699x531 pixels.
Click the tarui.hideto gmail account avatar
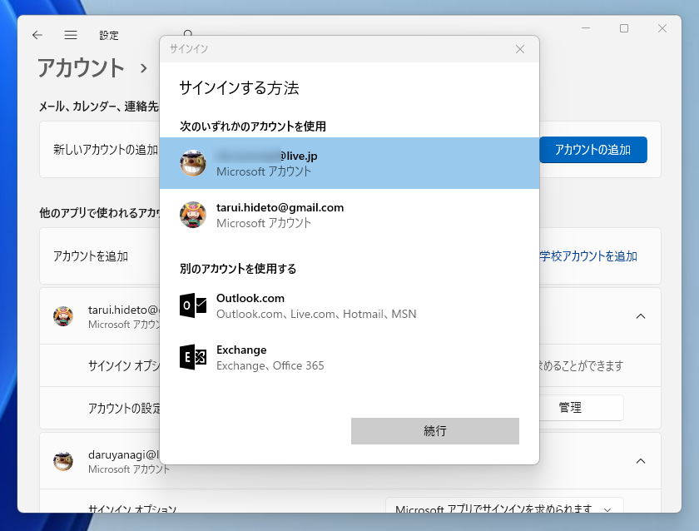coord(192,215)
